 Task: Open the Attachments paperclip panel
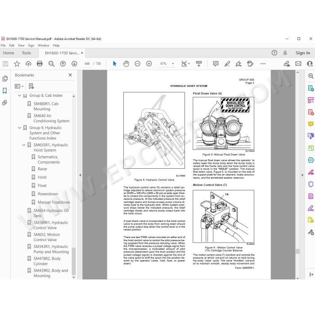[x=4, y=103]
